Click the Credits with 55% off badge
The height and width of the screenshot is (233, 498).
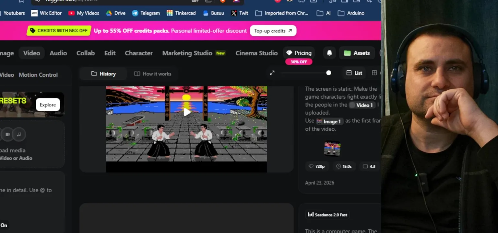click(59, 31)
